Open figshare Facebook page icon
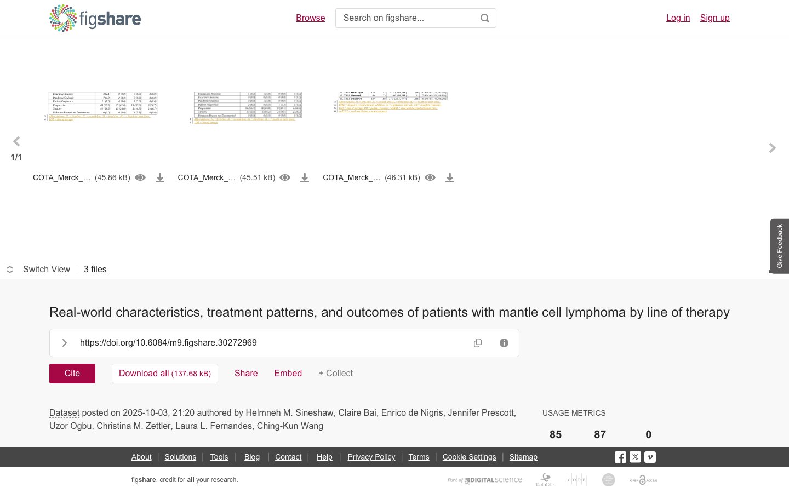789x493 pixels. tap(620, 457)
